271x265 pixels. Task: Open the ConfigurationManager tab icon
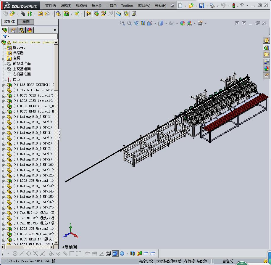[x=21, y=30]
